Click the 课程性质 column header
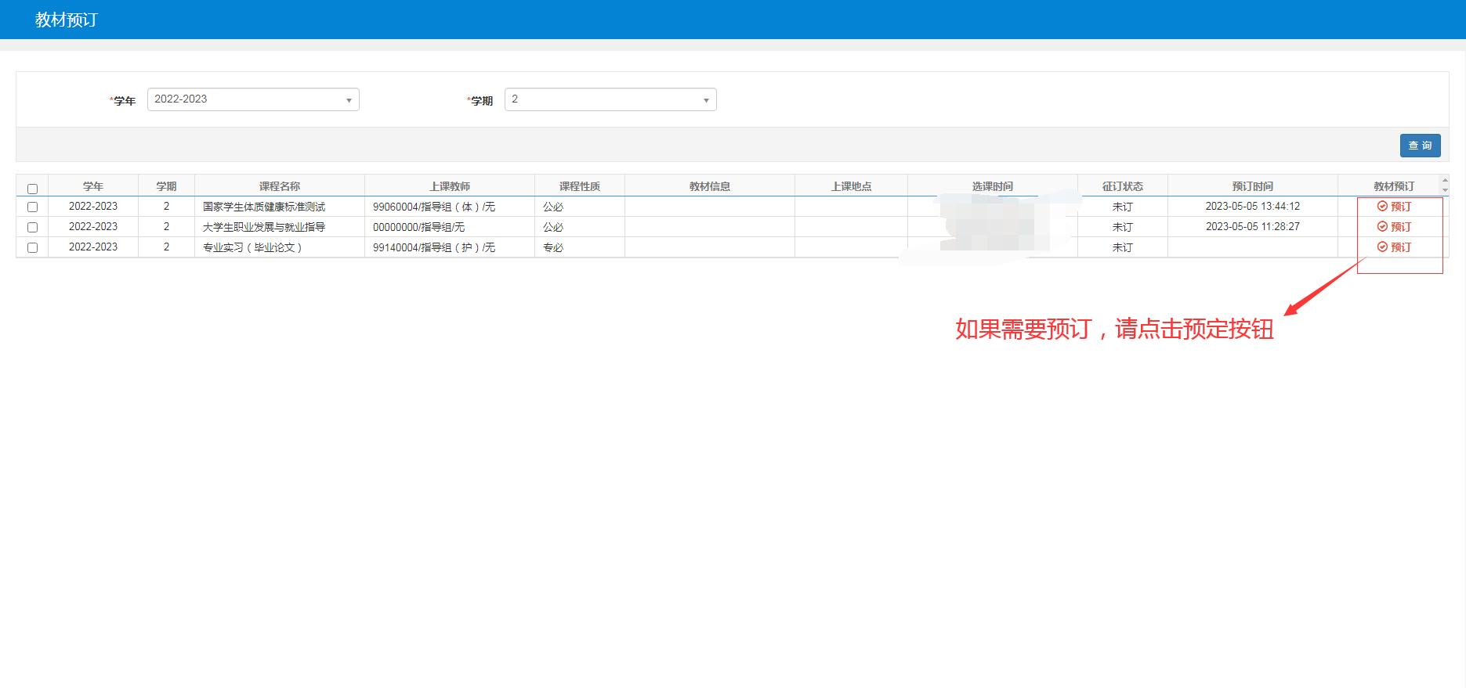Screen dimensions: 1466x688 [x=579, y=186]
